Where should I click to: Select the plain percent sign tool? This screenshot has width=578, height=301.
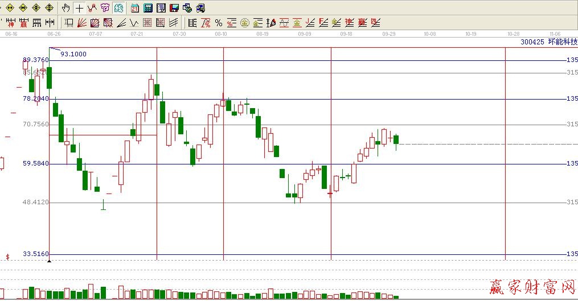pyautogui.click(x=218, y=23)
